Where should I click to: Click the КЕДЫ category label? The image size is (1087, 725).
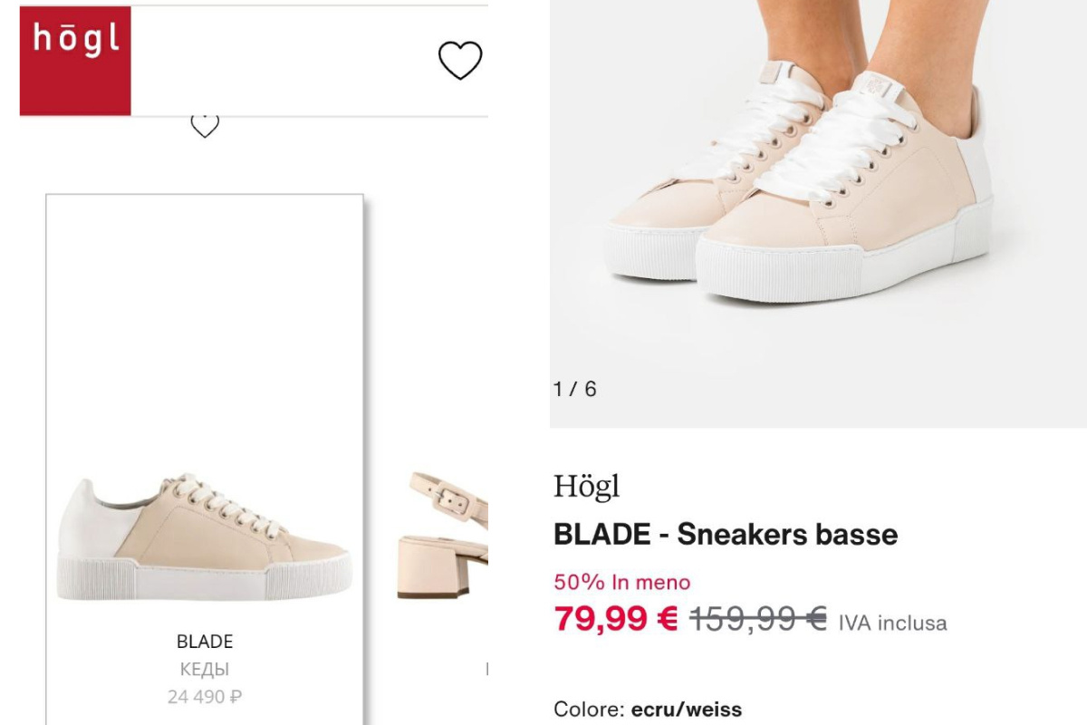(205, 670)
